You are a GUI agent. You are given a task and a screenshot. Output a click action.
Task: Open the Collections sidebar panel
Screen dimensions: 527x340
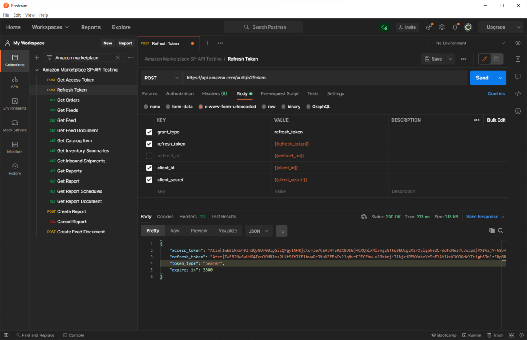[14, 61]
